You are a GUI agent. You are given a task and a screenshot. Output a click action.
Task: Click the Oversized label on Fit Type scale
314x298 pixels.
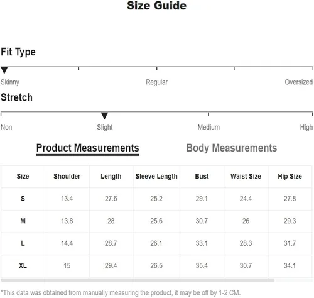tap(299, 82)
